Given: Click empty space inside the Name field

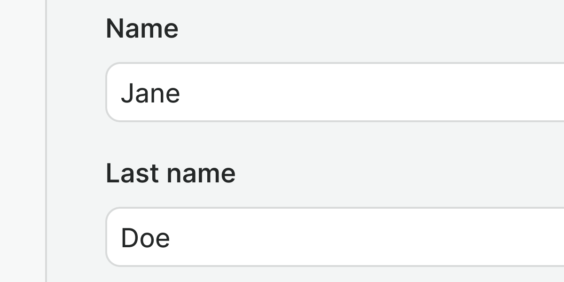Looking at the screenshot, I should point(376,93).
